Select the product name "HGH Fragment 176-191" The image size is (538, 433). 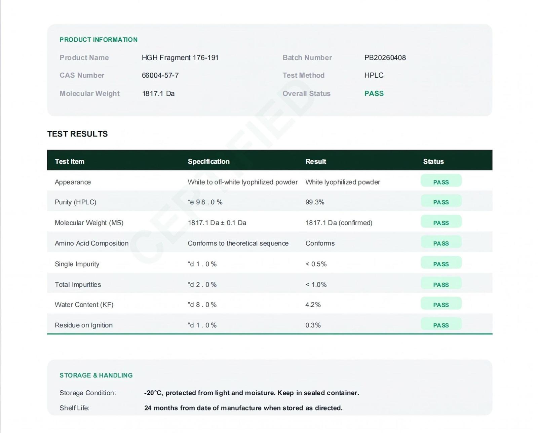point(180,57)
